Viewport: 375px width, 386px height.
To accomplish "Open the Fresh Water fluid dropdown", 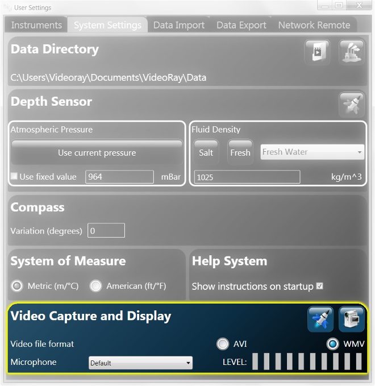I will (x=312, y=152).
